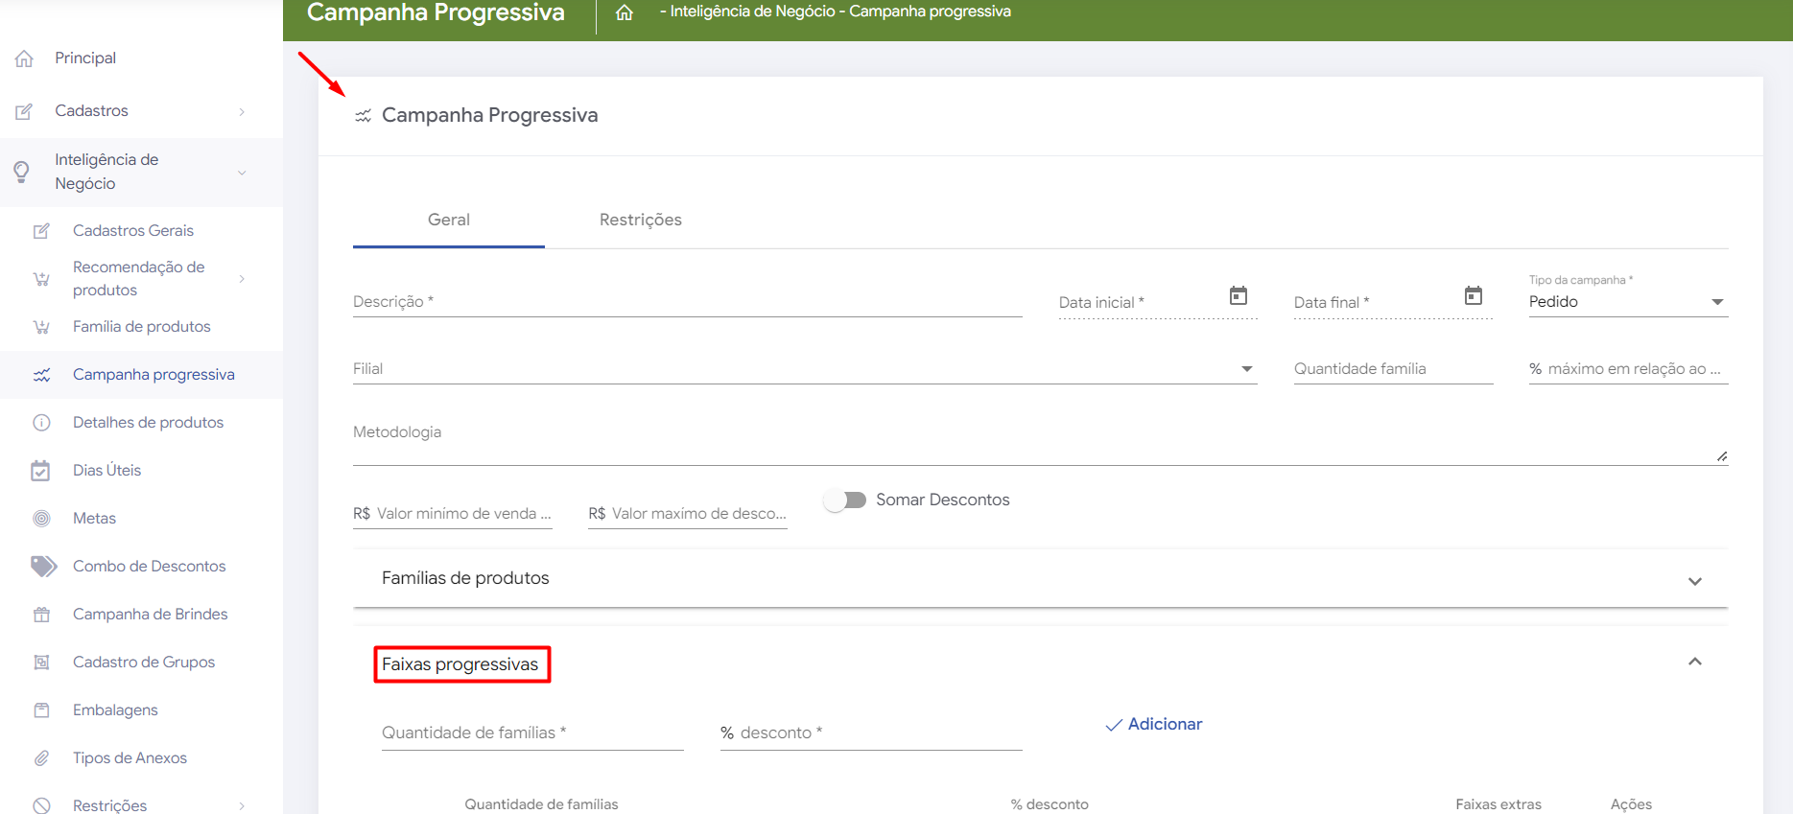Click the Combo de Descontos tag icon
1793x814 pixels.
tap(43, 567)
